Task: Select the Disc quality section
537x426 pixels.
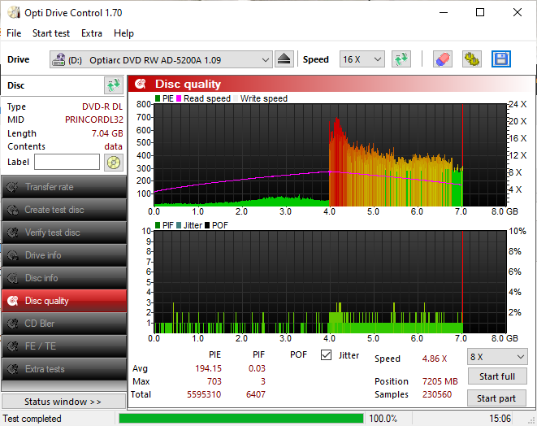Action: (64, 301)
